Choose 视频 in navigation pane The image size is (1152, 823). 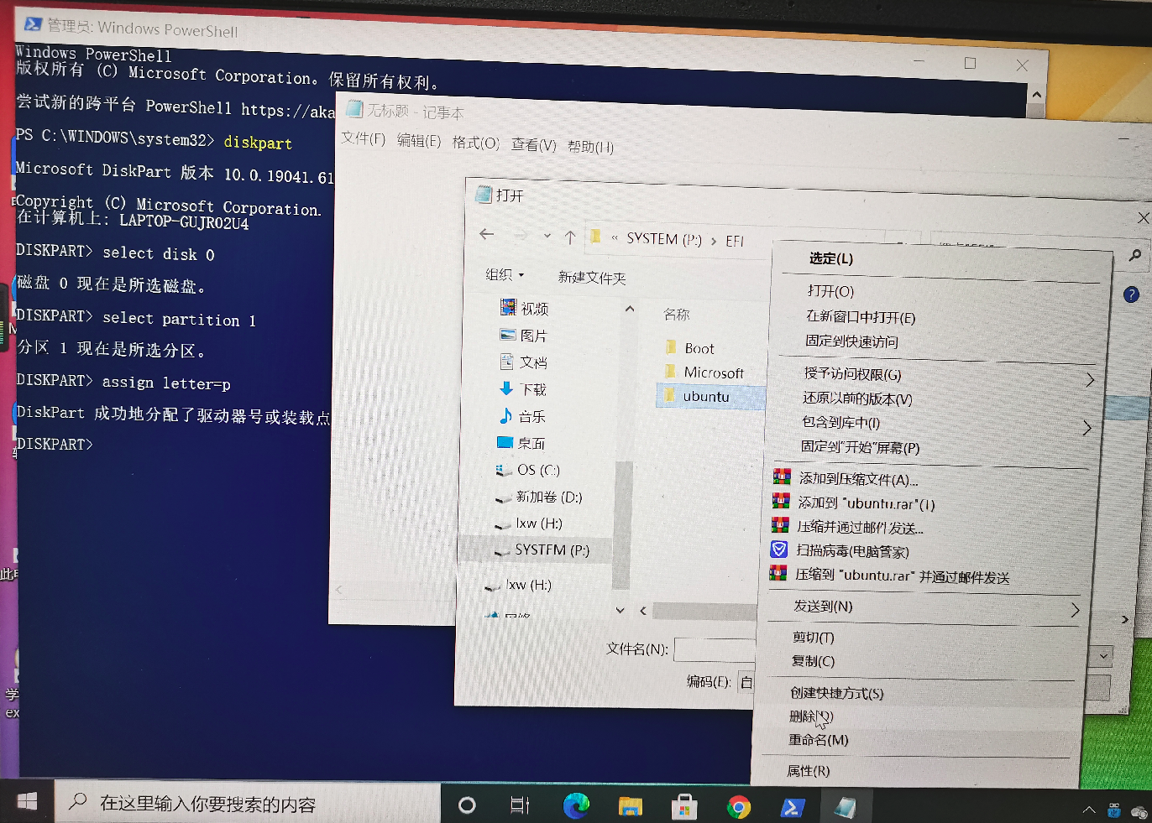525,309
